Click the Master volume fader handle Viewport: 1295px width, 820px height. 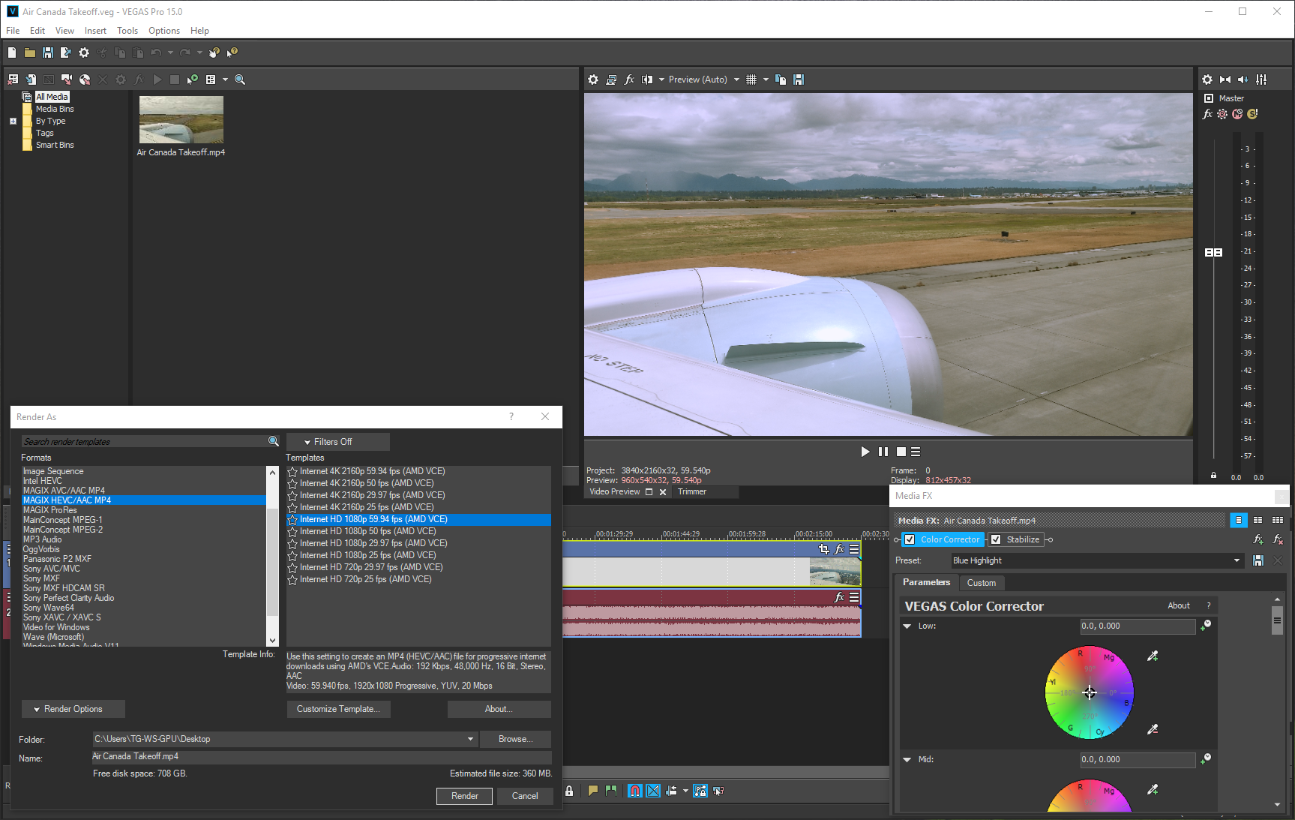tap(1213, 252)
